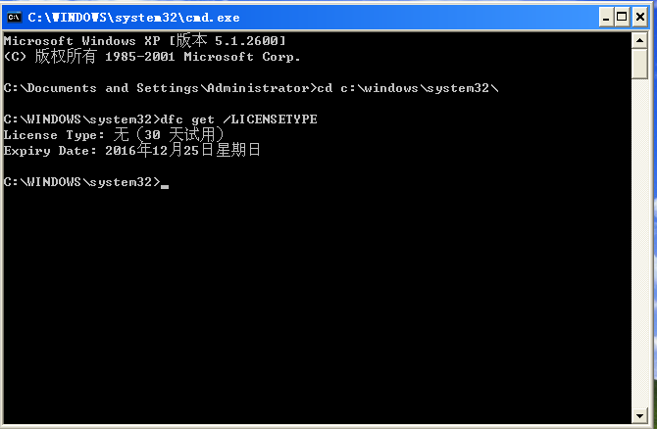Click the scroll down arrow
Viewport: 657px width, 429px height.
pos(639,413)
